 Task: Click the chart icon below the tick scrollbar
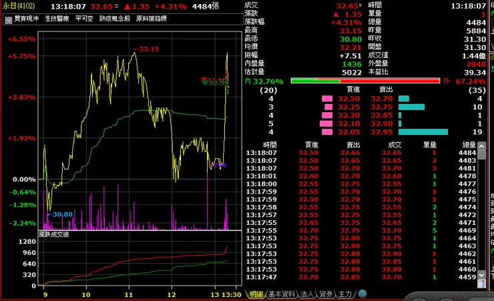[482, 284]
